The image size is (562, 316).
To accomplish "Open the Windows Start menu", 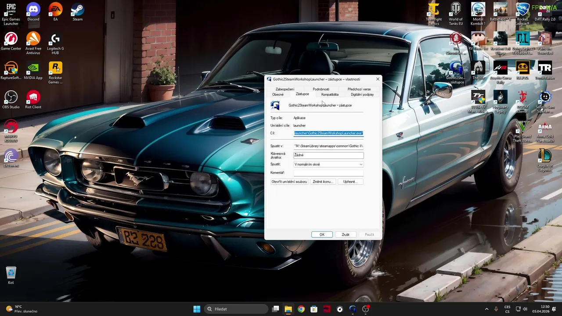I will 197,309.
